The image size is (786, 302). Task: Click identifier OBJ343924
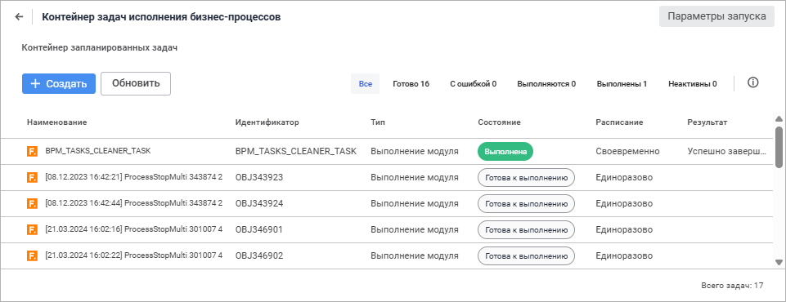click(259, 203)
